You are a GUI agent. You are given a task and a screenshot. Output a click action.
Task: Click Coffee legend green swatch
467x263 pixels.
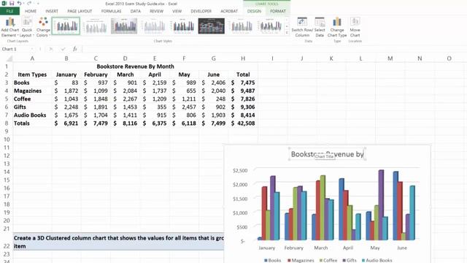[321, 260]
